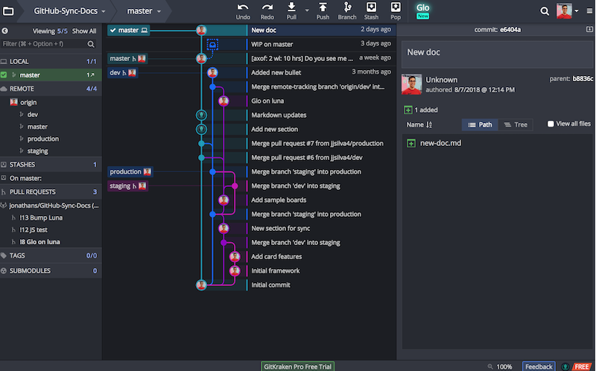Collapse the STASHES section
596x371 pixels.
[x=51, y=165]
